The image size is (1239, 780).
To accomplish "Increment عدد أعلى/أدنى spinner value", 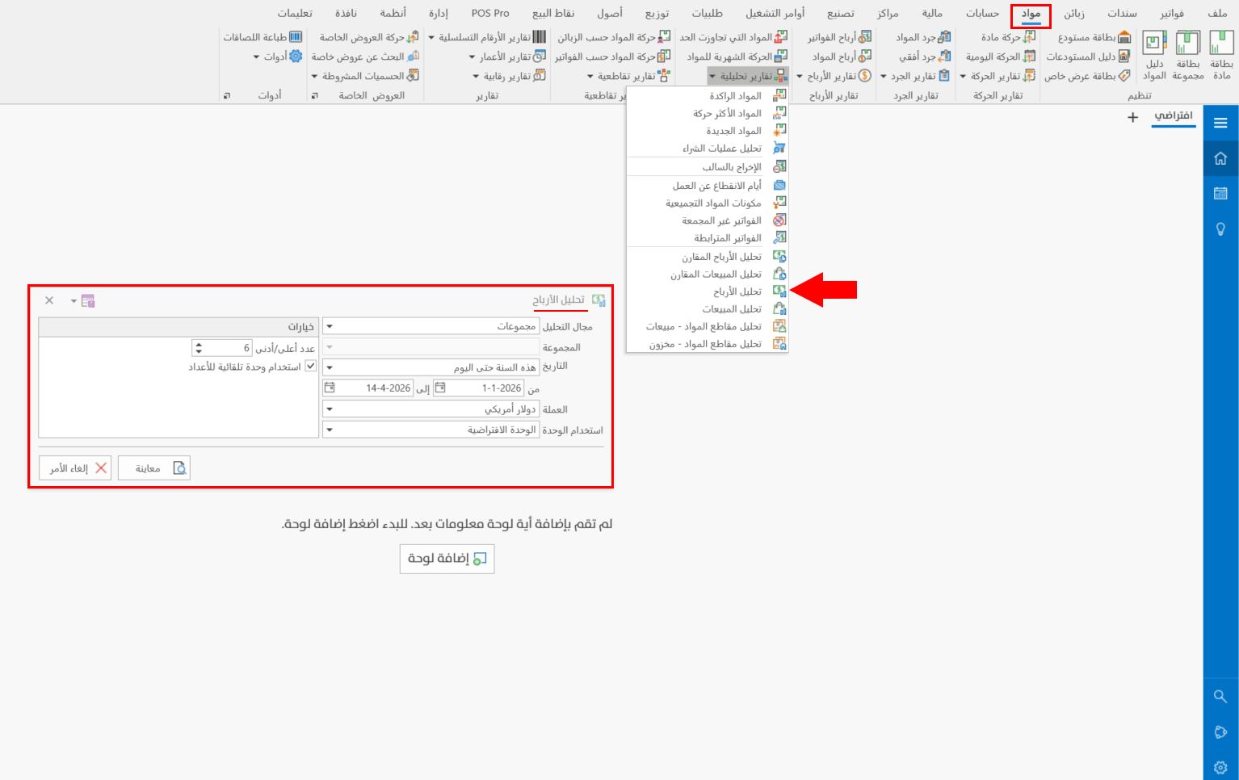I will pyautogui.click(x=199, y=344).
